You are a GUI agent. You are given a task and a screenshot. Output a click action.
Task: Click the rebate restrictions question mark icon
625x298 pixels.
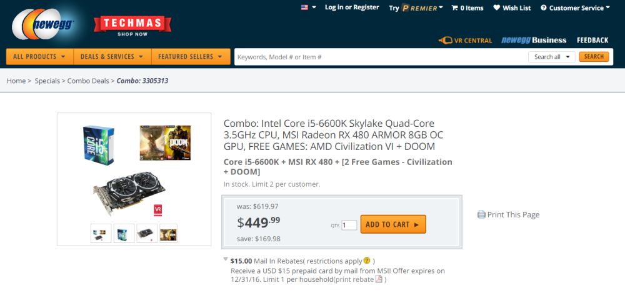[x=367, y=261]
